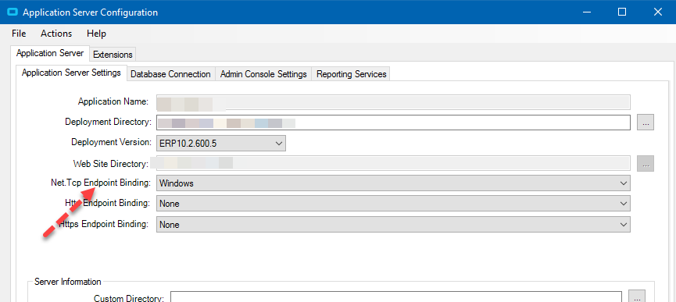
Task: Open the Actions menu
Action: pyautogui.click(x=56, y=34)
